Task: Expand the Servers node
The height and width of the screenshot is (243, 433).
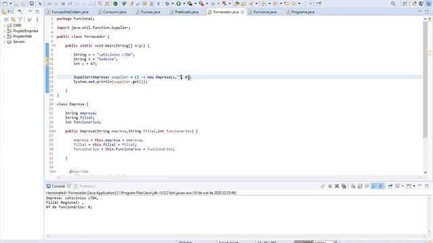Action: coord(4,42)
